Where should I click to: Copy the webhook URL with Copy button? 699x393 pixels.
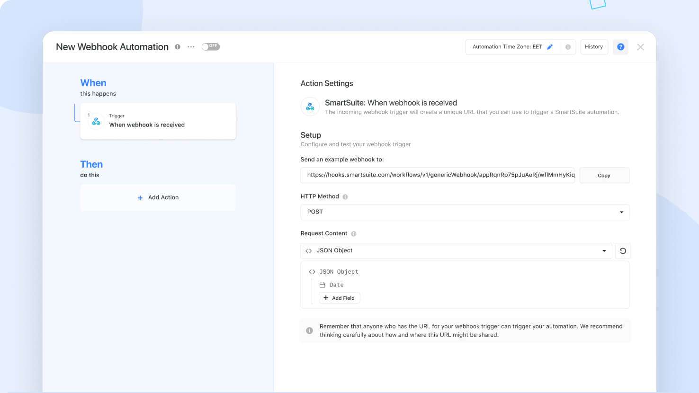point(604,175)
